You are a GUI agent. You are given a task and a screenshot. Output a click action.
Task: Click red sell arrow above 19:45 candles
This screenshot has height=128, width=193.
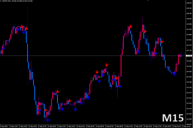click(57, 91)
